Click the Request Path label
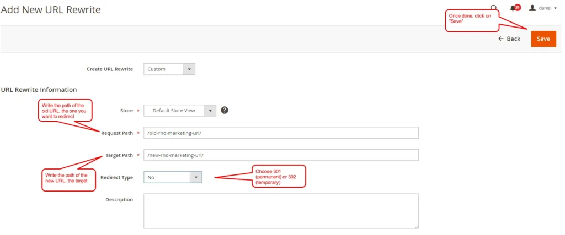Image resolution: width=565 pixels, height=235 pixels. click(x=117, y=133)
